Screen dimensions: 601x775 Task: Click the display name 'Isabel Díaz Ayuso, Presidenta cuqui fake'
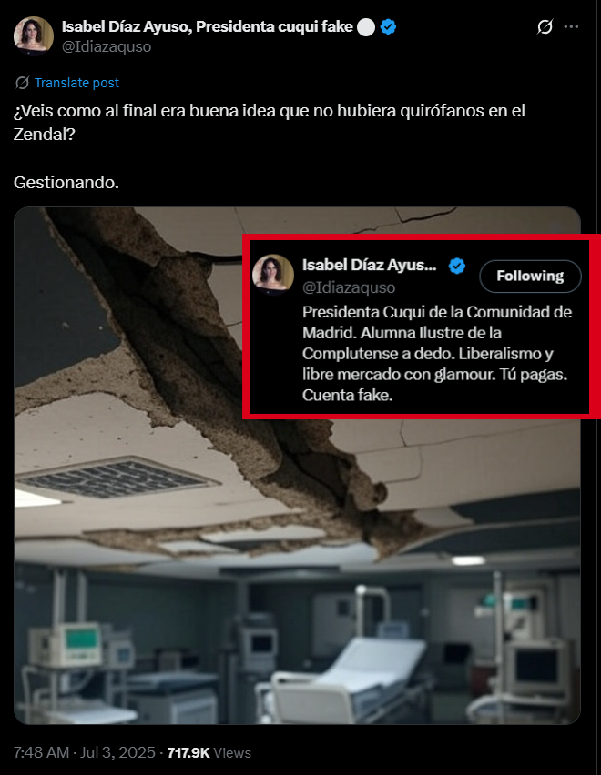(208, 26)
